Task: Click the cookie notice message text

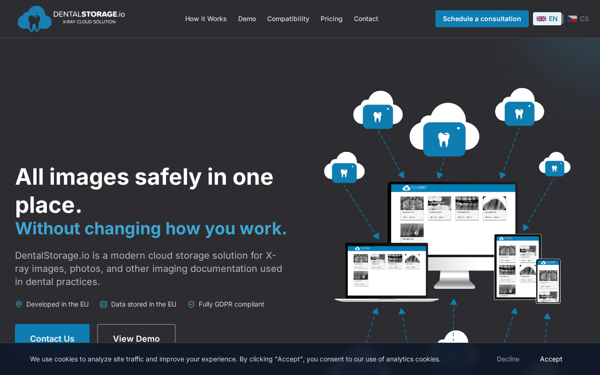Action: (x=235, y=359)
